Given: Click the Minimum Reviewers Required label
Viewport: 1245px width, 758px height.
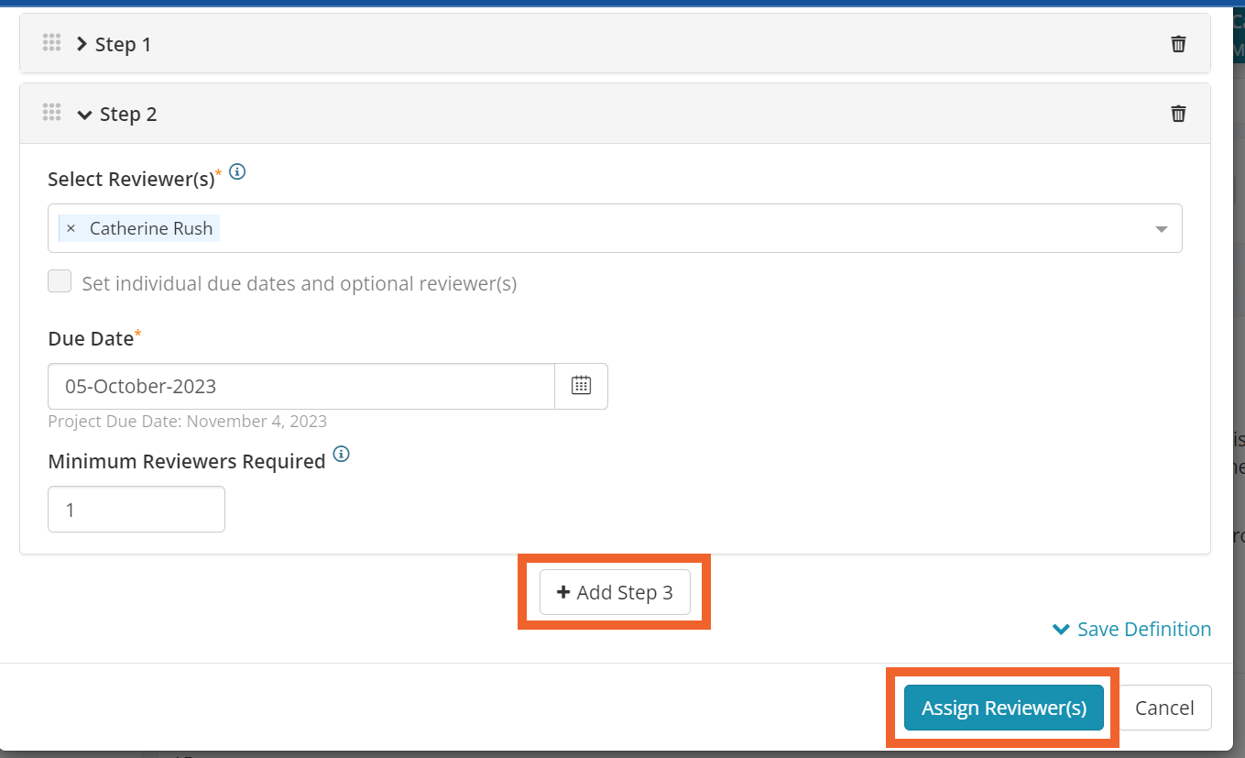Looking at the screenshot, I should 187,461.
